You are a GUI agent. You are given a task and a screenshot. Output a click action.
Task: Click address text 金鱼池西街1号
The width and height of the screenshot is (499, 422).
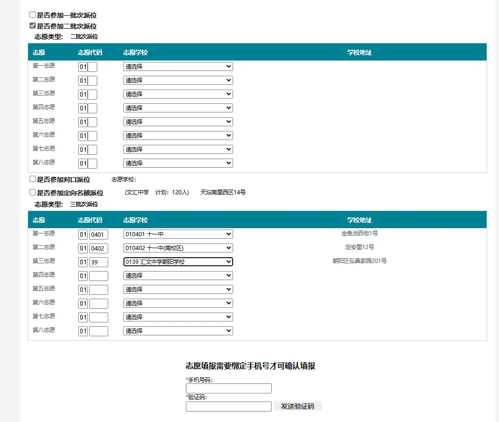pos(360,233)
